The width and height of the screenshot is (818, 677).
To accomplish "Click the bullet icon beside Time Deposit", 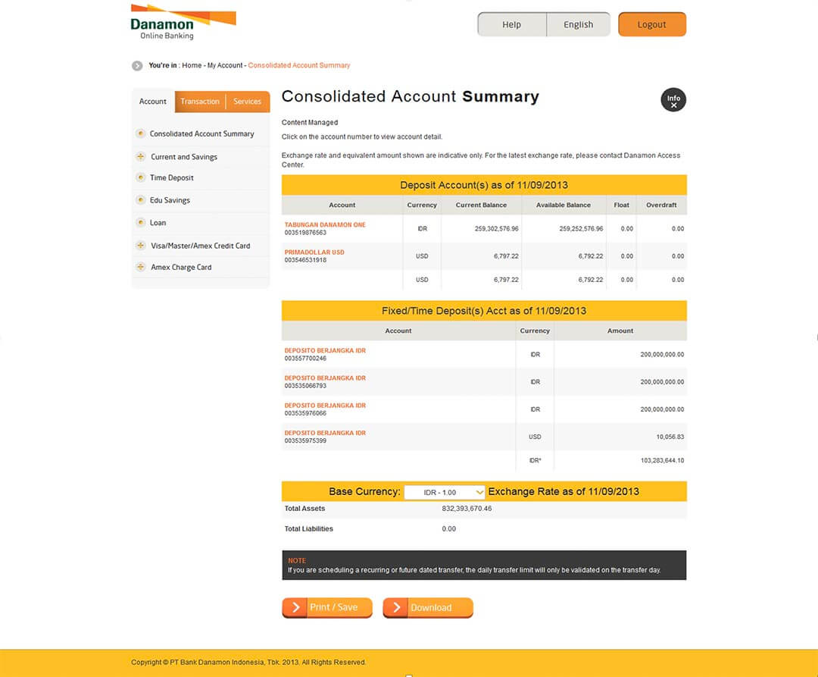I will coord(141,177).
